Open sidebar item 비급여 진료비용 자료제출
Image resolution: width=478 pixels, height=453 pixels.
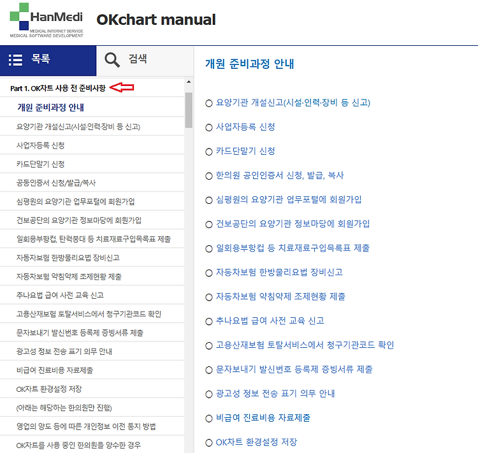click(55, 370)
